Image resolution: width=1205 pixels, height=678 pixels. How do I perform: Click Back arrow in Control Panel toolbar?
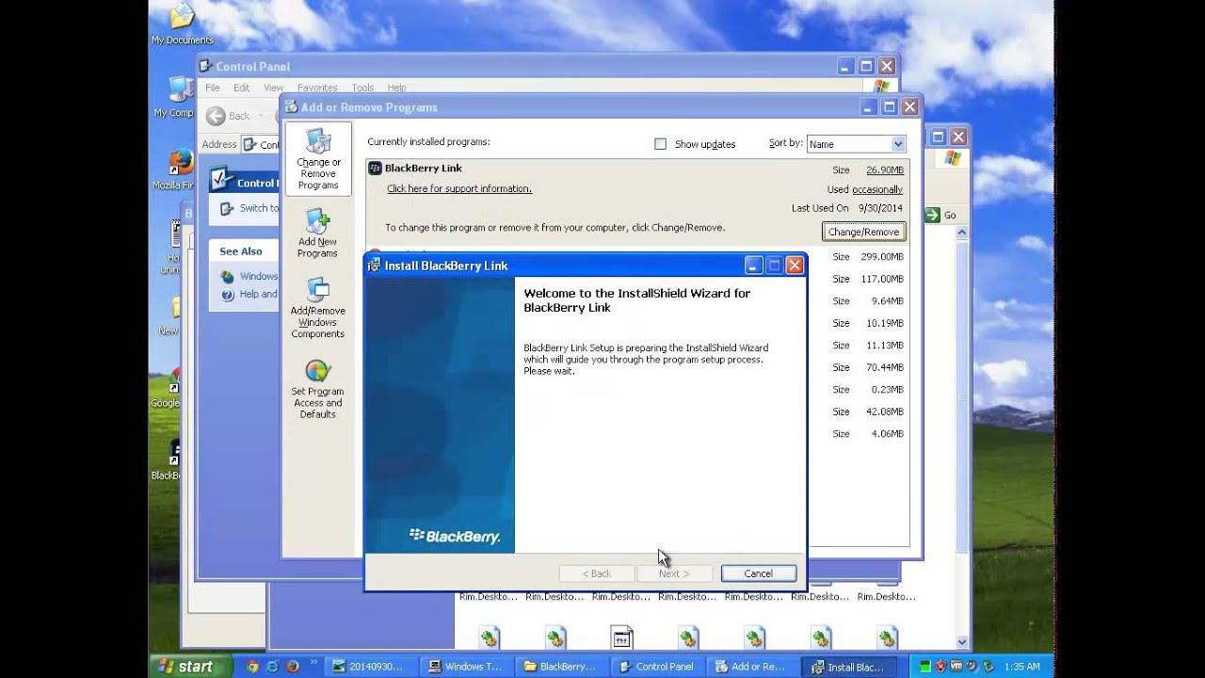point(216,116)
